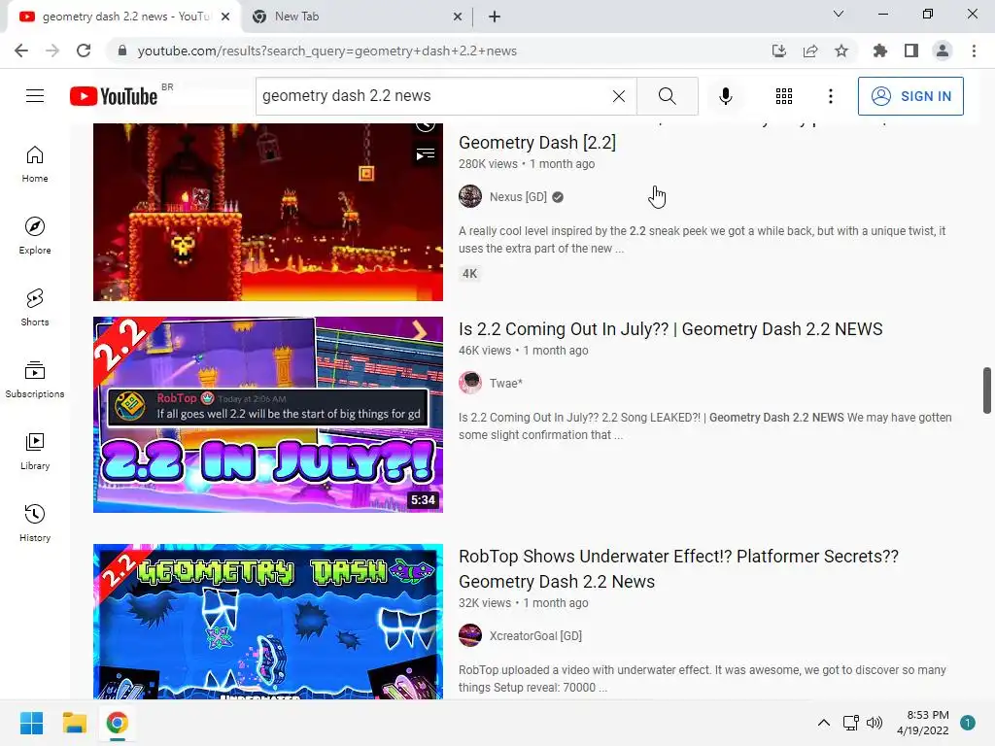Open History in the sidebar

pyautogui.click(x=35, y=523)
